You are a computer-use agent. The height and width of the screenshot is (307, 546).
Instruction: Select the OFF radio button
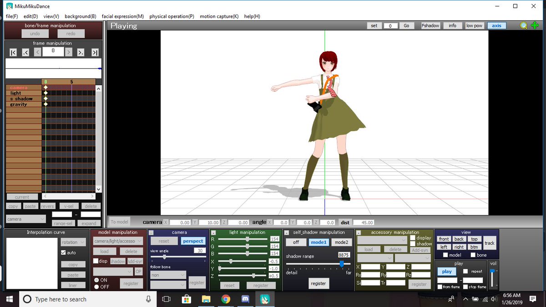[x=96, y=287]
